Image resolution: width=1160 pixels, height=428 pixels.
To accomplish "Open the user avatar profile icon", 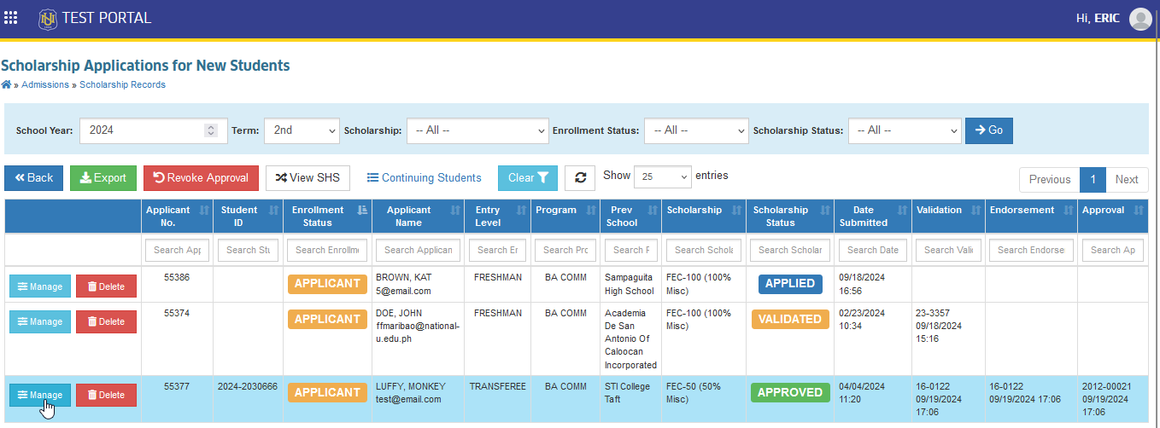I will (x=1140, y=19).
